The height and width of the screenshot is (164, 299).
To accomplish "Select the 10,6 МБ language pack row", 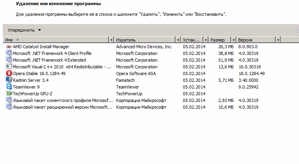I will pos(133,107).
